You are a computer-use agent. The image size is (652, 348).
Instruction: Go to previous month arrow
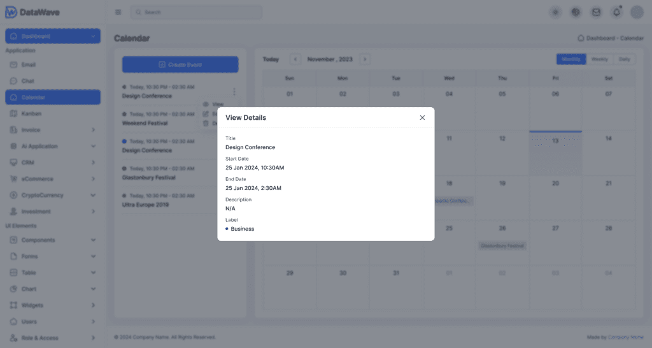tap(295, 59)
